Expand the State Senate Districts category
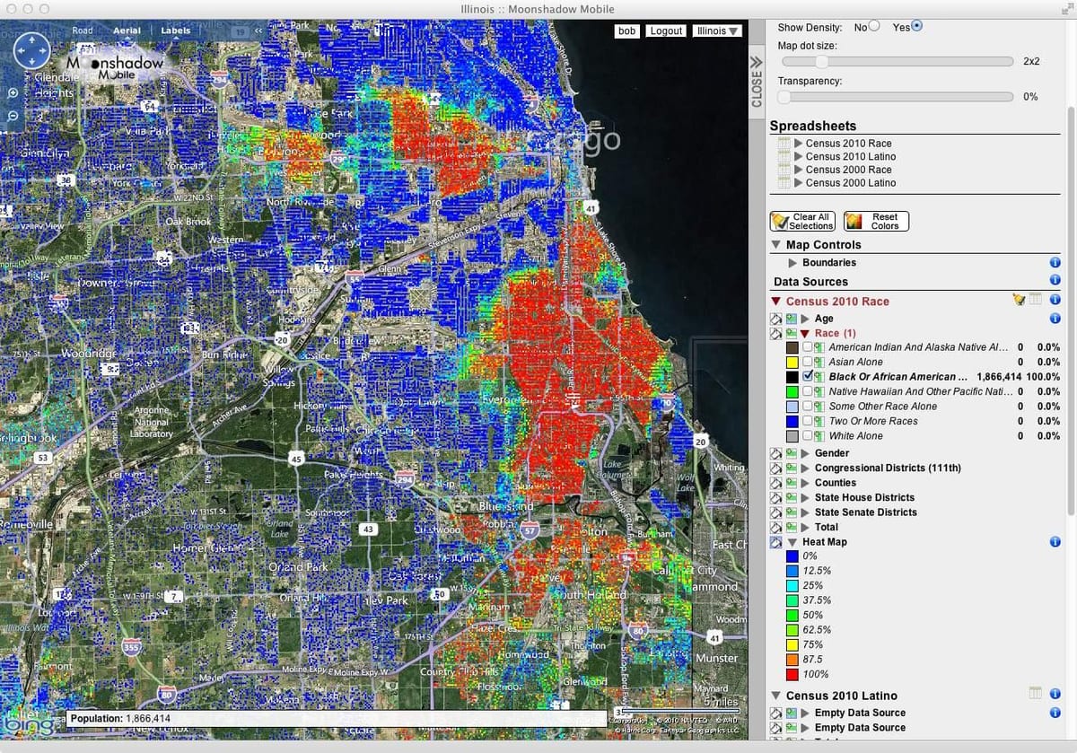This screenshot has height=753, width=1077. click(x=805, y=512)
